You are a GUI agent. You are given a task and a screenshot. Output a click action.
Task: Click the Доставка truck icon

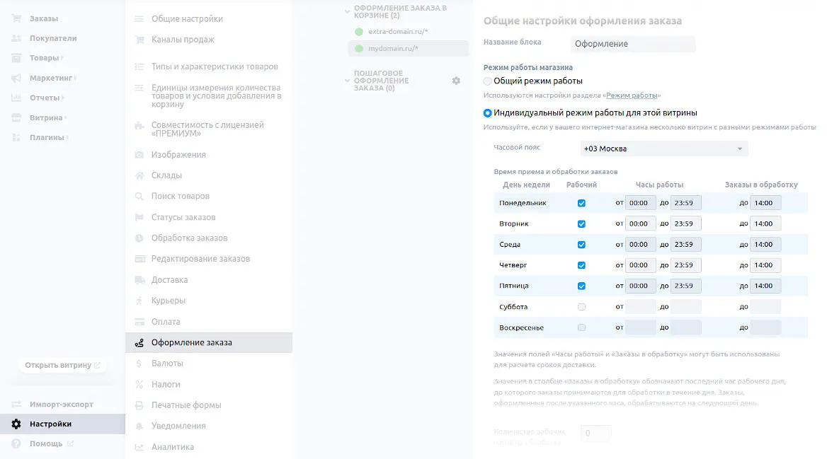139,280
